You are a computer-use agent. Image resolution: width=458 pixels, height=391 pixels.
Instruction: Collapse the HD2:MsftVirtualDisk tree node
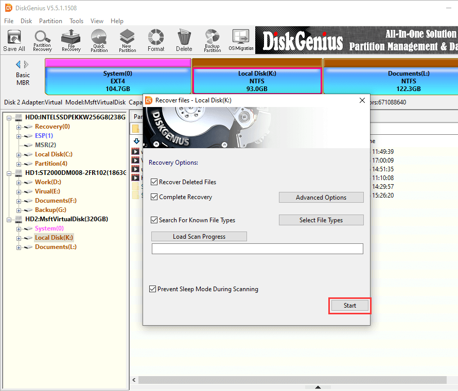10,219
